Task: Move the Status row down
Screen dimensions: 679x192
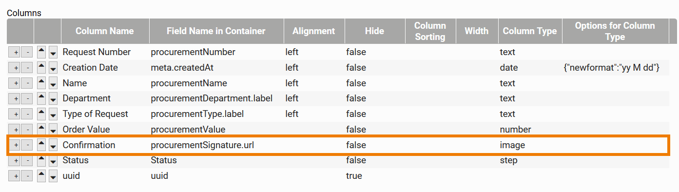Action: point(53,161)
